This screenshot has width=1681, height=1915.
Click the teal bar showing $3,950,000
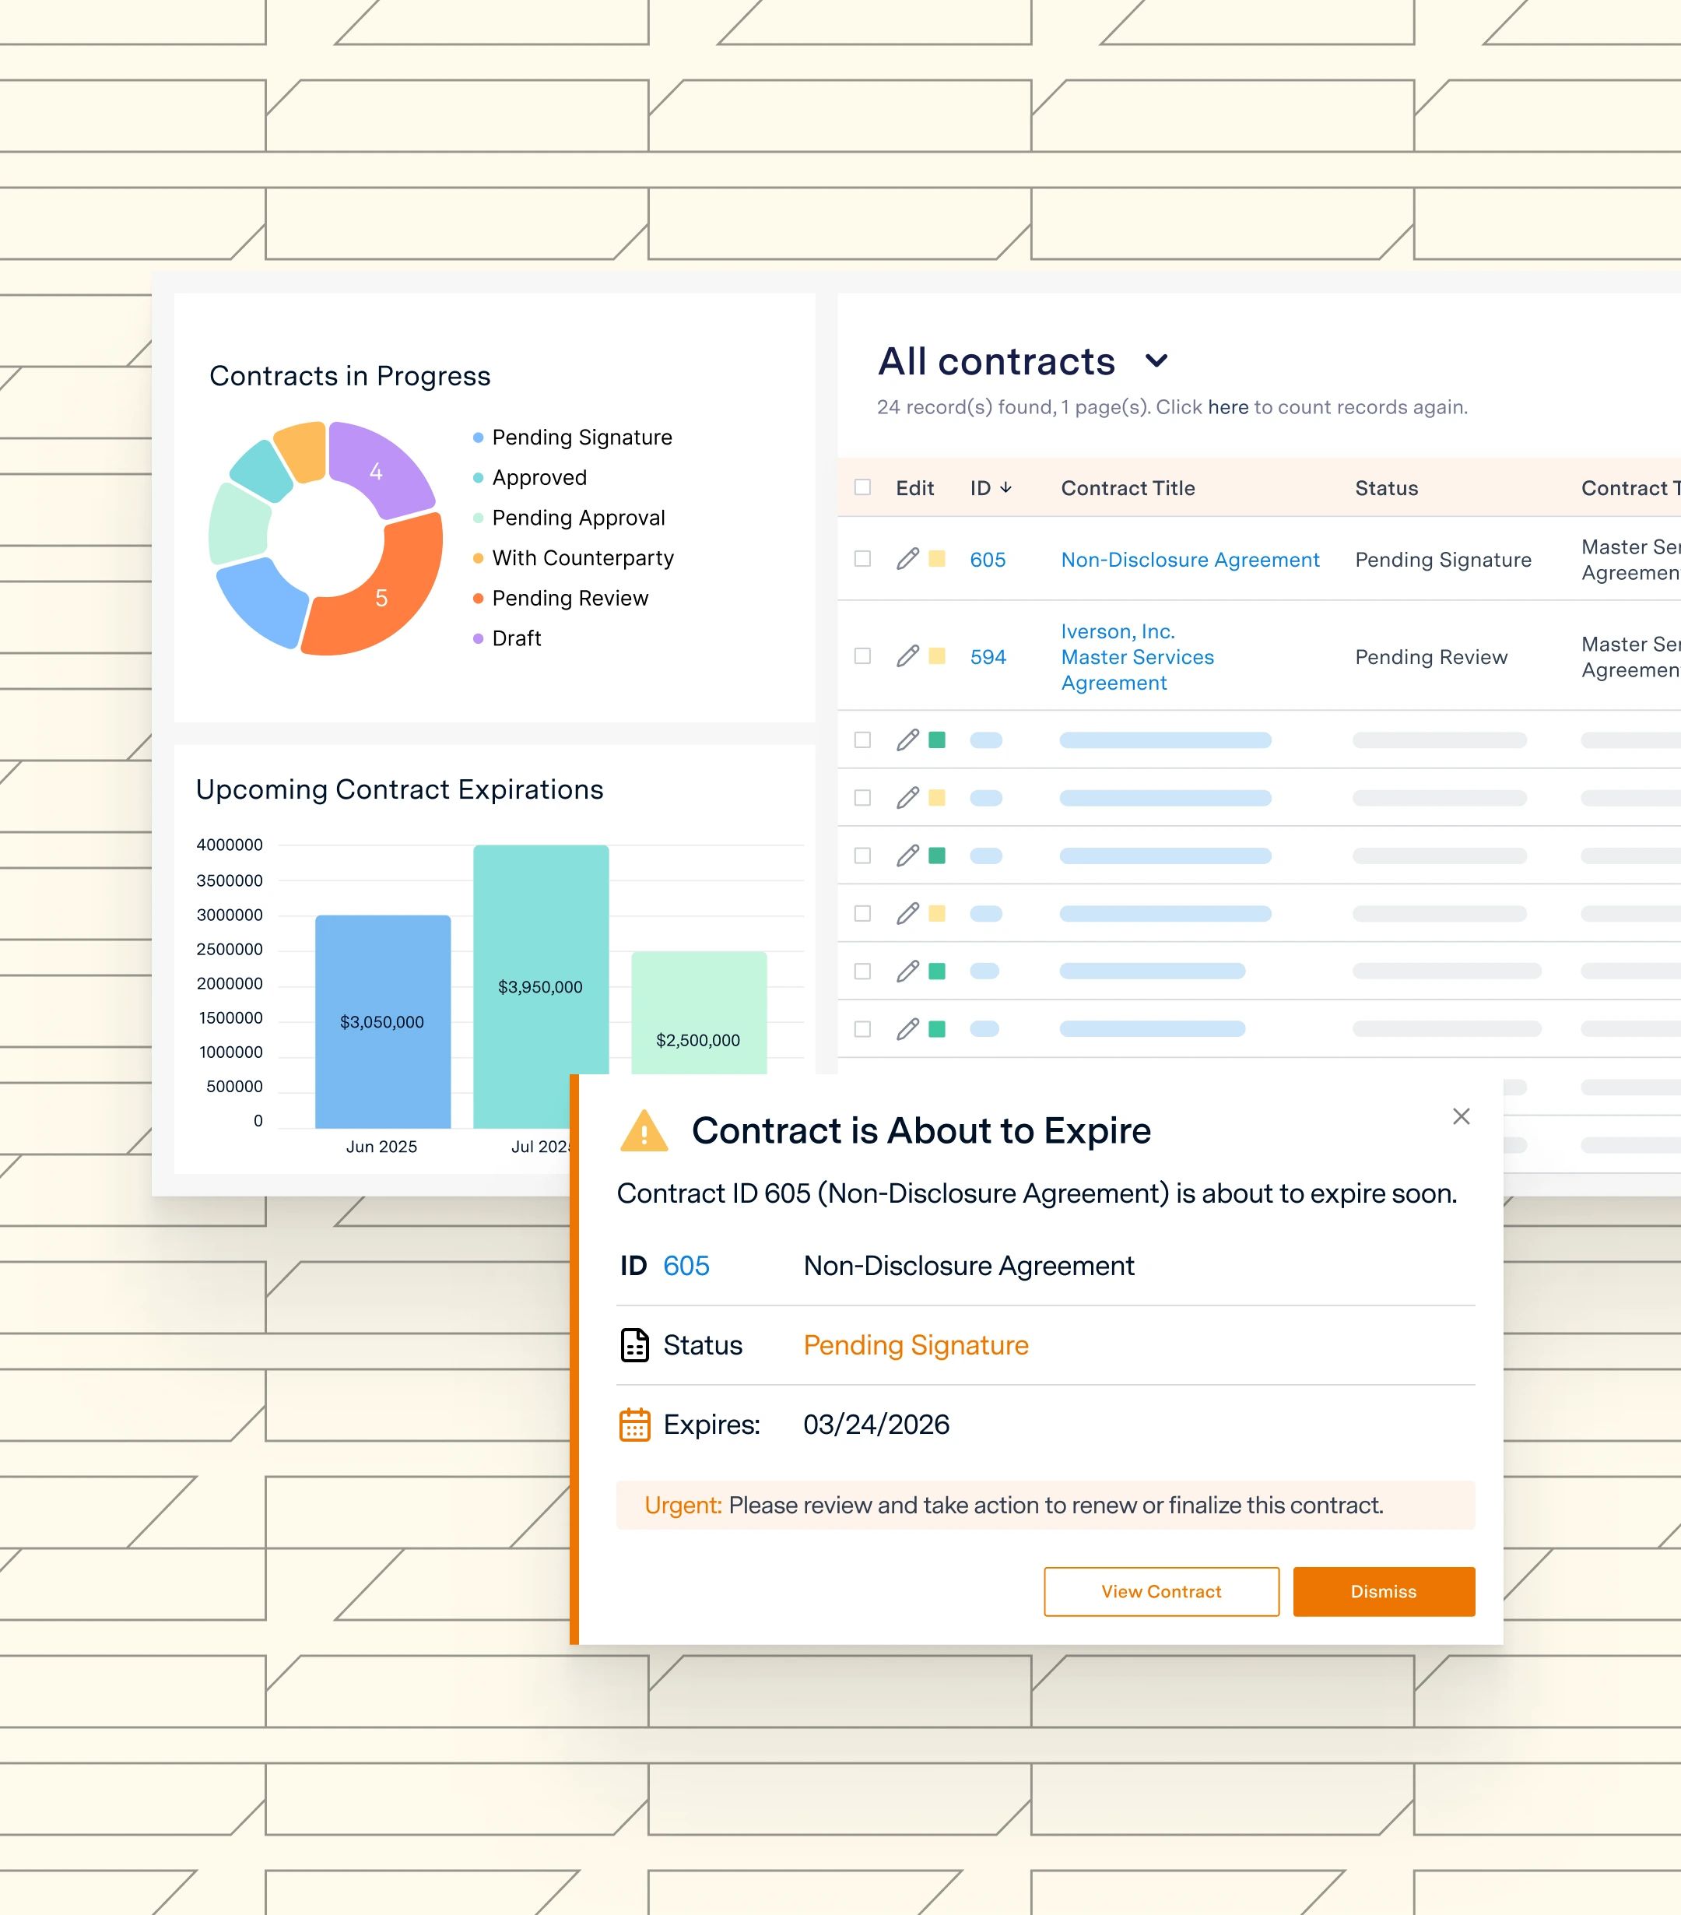[540, 961]
